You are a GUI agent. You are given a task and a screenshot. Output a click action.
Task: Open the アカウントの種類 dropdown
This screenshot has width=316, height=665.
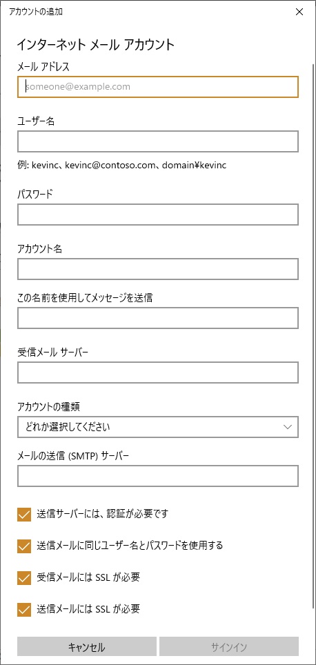pyautogui.click(x=158, y=426)
